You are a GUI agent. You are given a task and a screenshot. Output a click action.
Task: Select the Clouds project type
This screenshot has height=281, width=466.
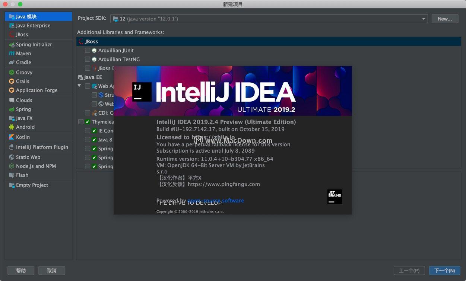pos(38,100)
